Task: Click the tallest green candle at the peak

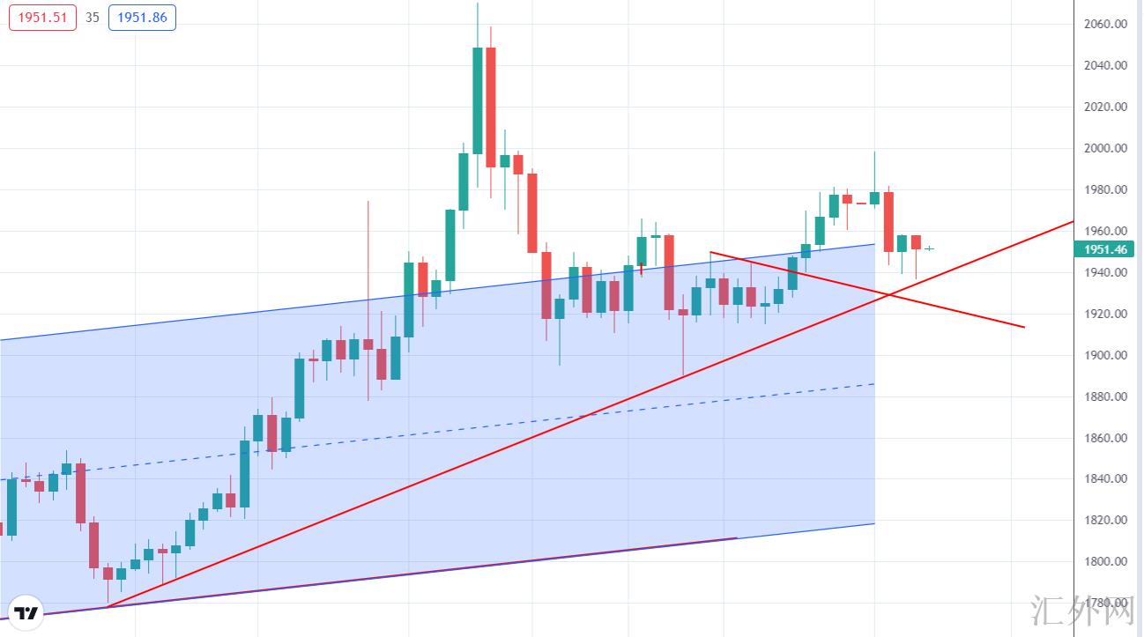Action: click(478, 100)
